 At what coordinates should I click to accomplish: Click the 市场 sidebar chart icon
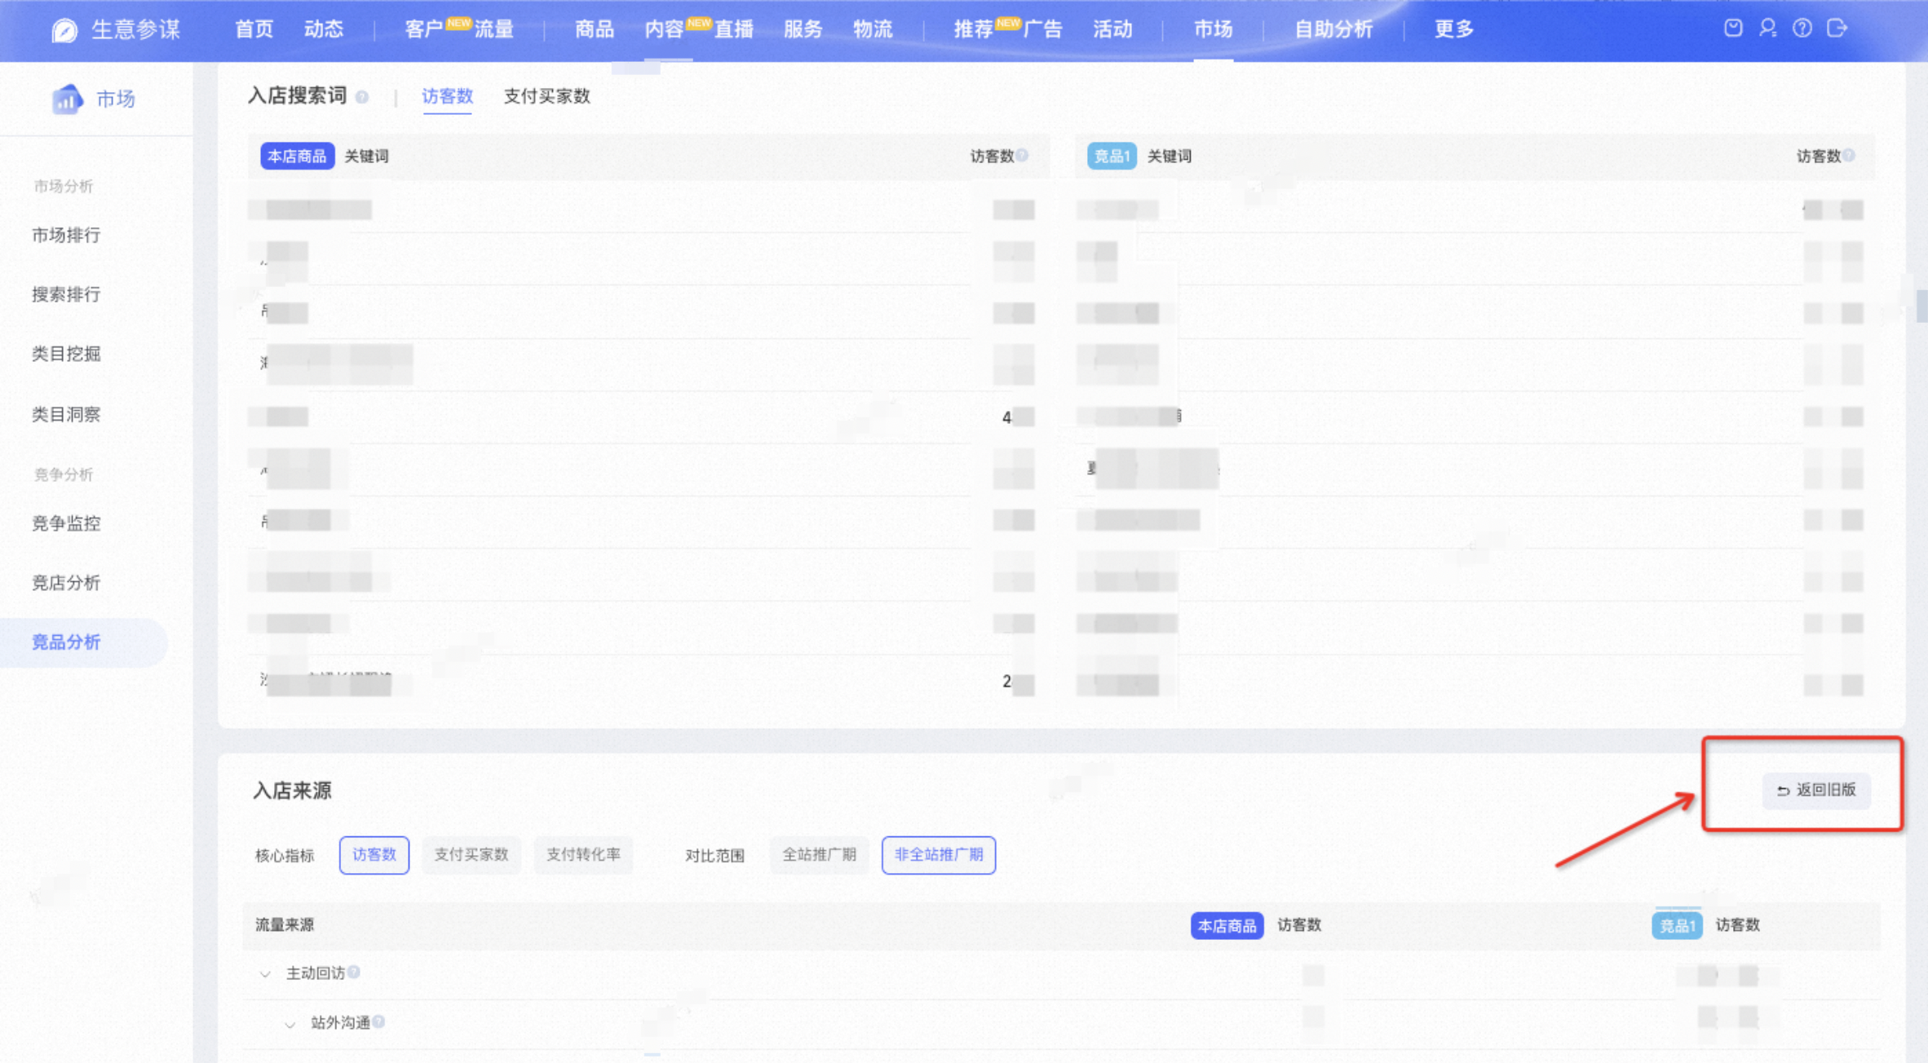pos(67,99)
